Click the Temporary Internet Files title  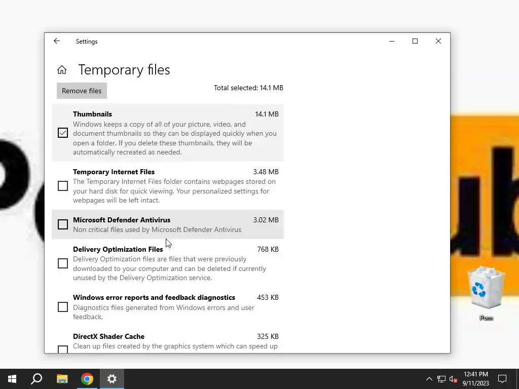(x=114, y=172)
